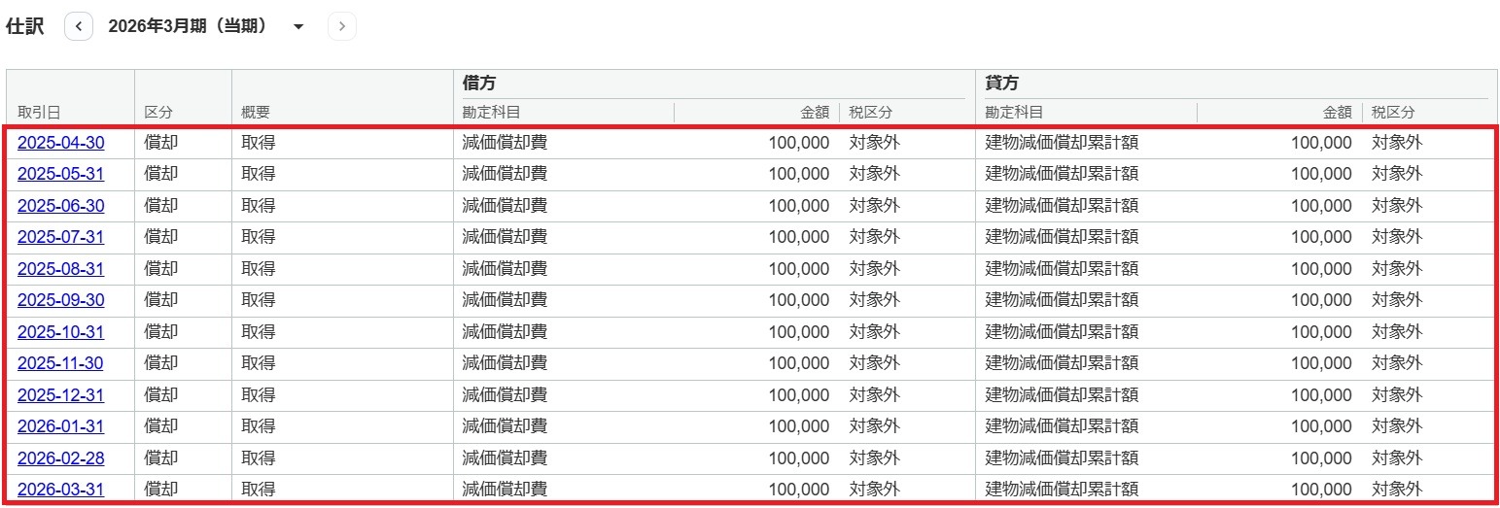Click the 取引日 column header
The image size is (1500, 508).
pos(39,113)
